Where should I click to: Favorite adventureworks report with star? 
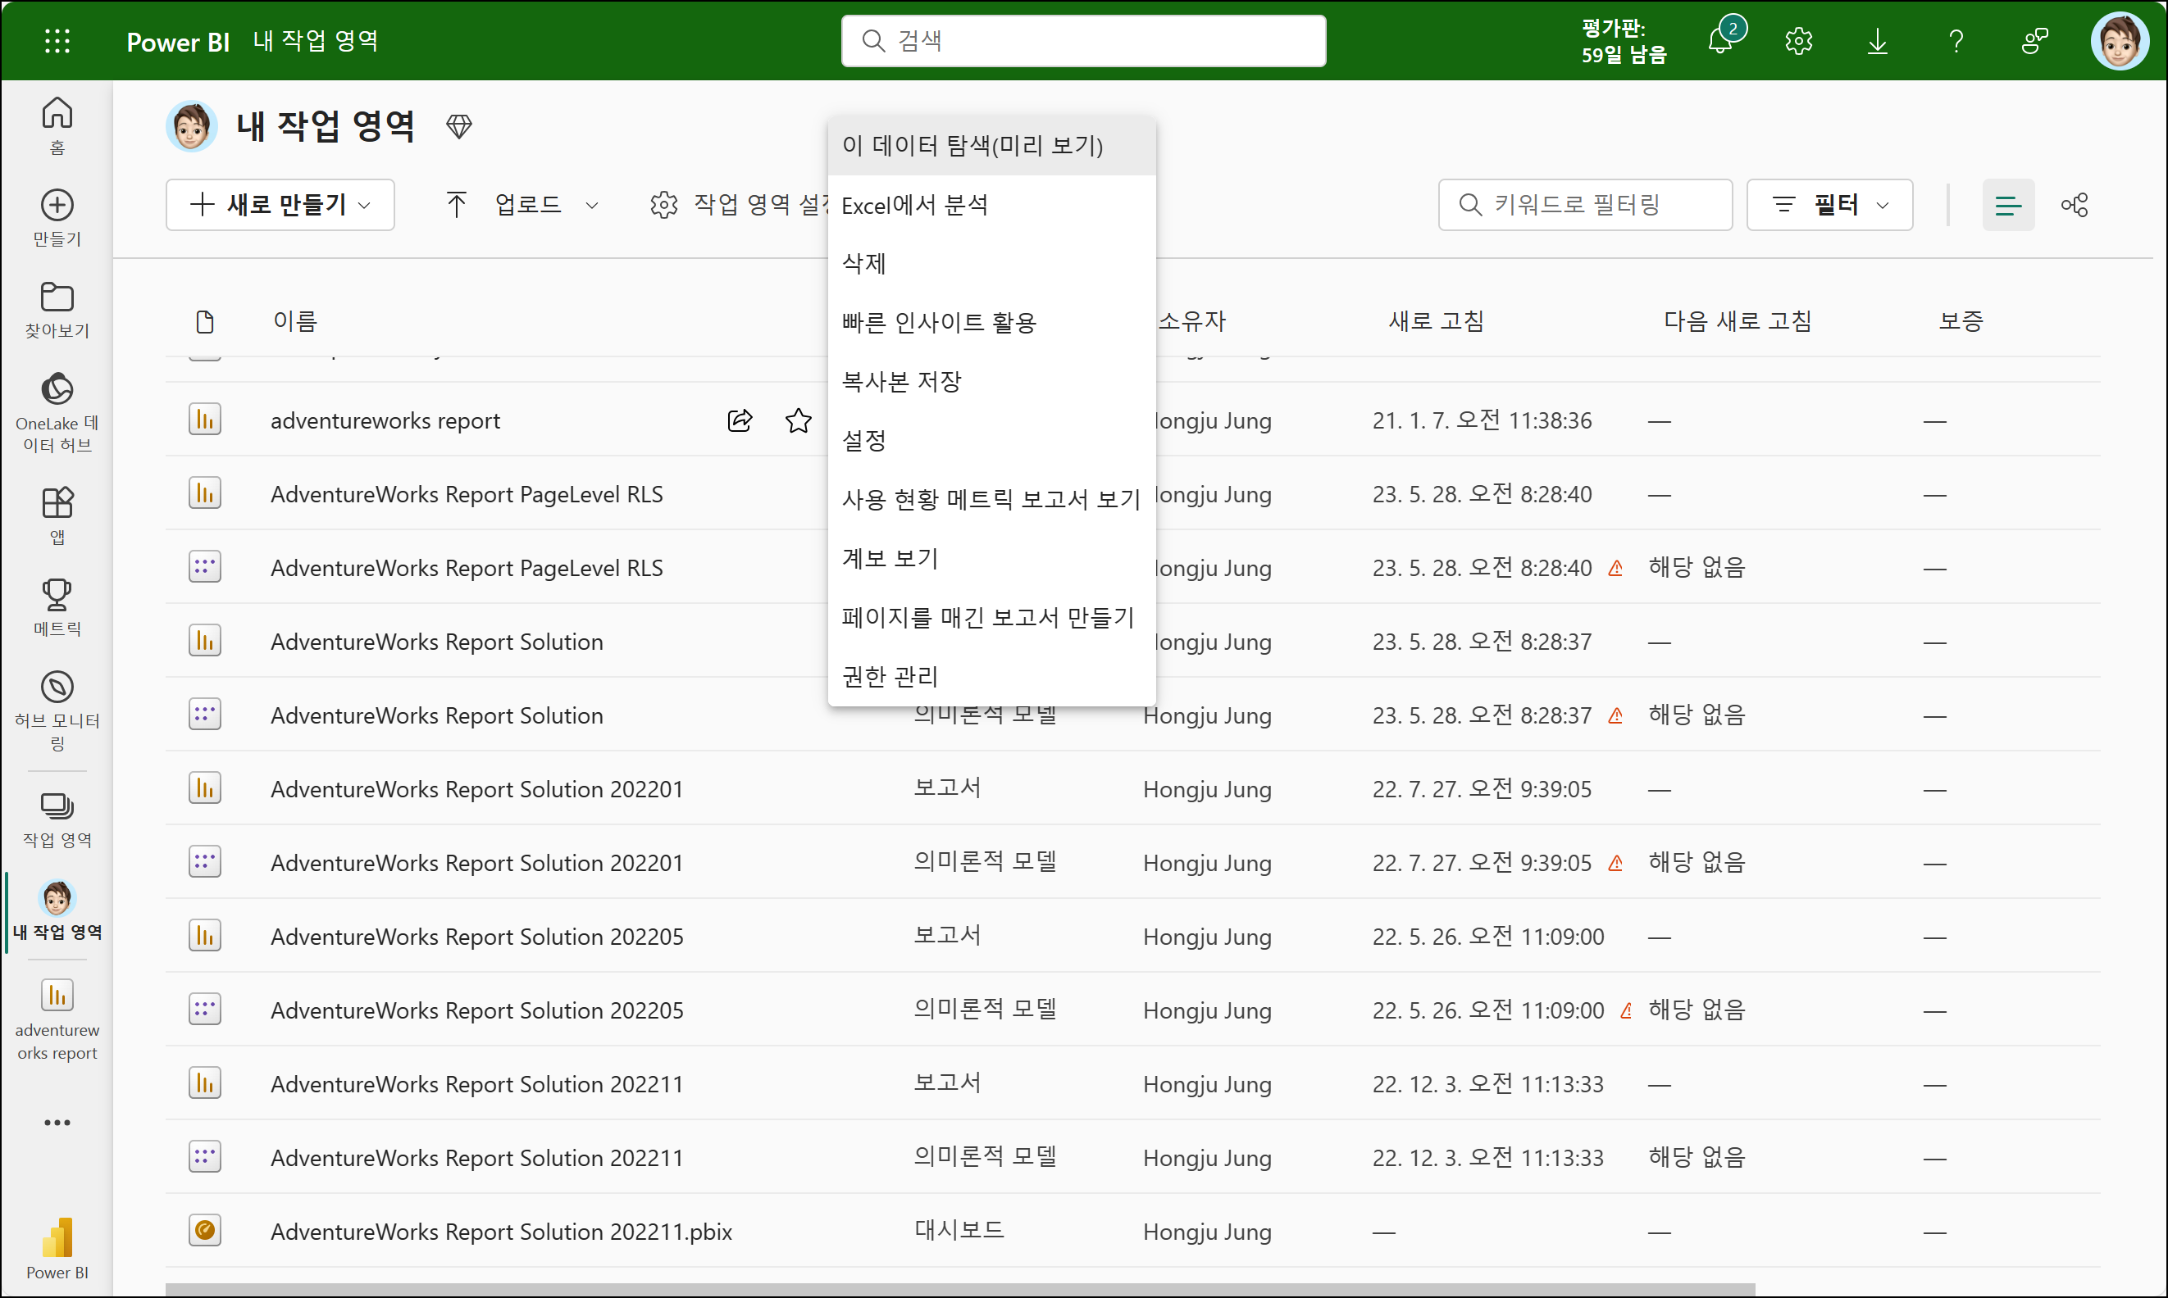[x=798, y=420]
